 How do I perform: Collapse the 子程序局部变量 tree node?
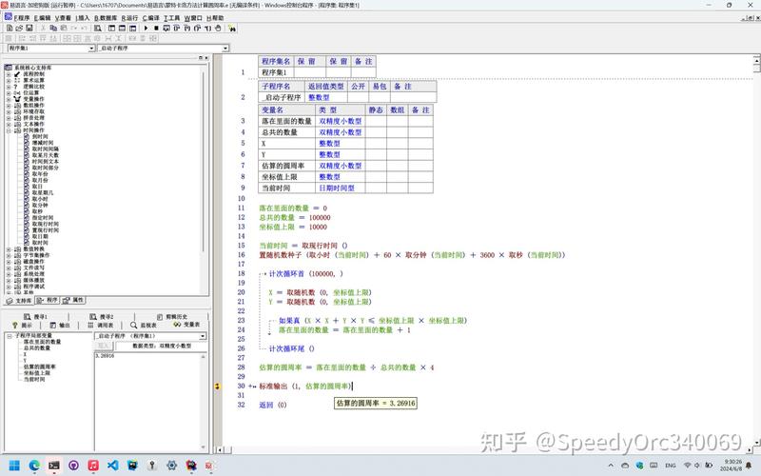(10, 336)
